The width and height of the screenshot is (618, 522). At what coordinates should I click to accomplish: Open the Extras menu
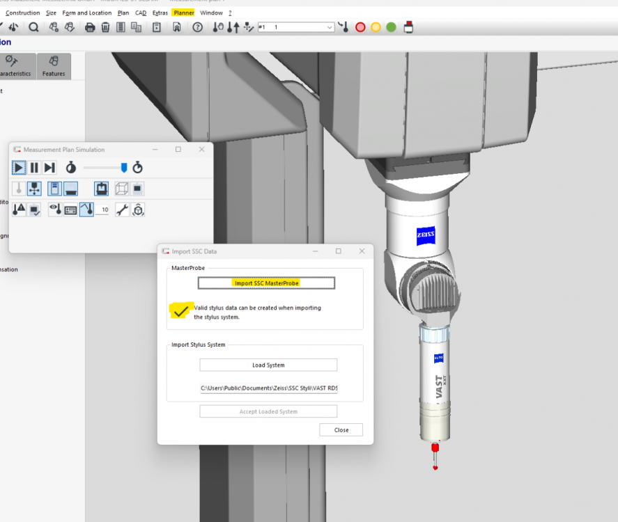[x=160, y=13]
